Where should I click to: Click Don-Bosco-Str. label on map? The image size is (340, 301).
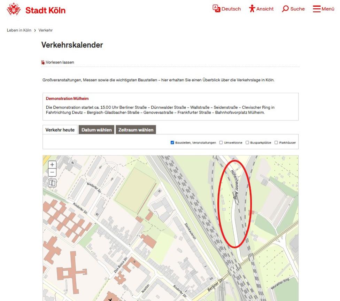[x=121, y=264]
